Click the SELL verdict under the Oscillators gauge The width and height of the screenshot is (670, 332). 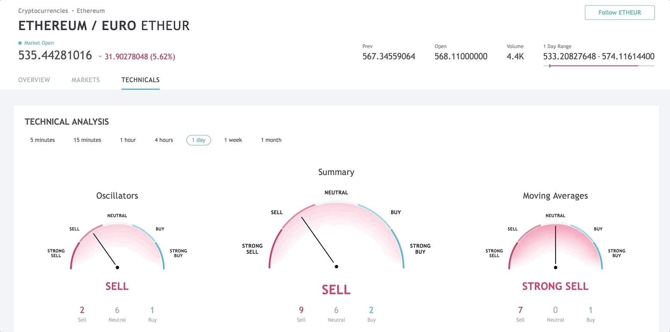pos(117,286)
